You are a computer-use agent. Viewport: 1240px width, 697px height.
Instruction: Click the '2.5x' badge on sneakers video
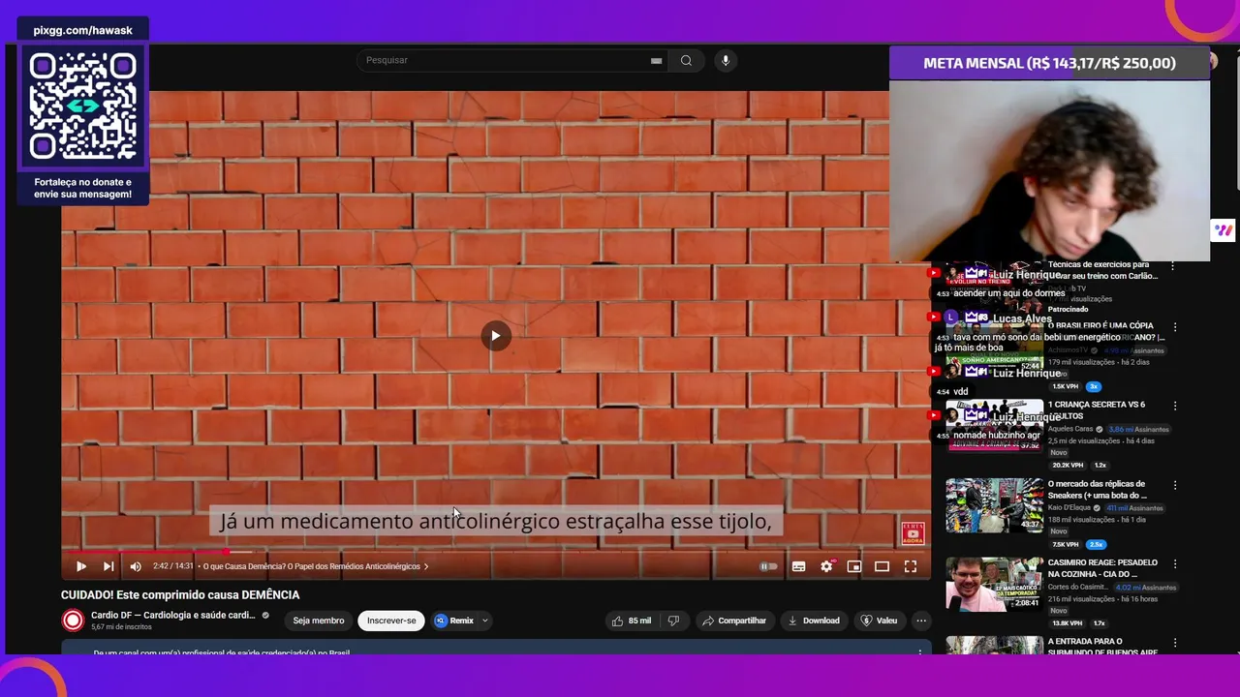click(x=1096, y=544)
